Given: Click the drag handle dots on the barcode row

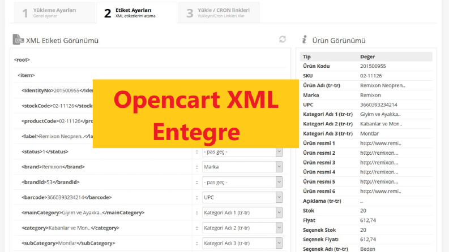Looking at the screenshot, I should point(196,198).
